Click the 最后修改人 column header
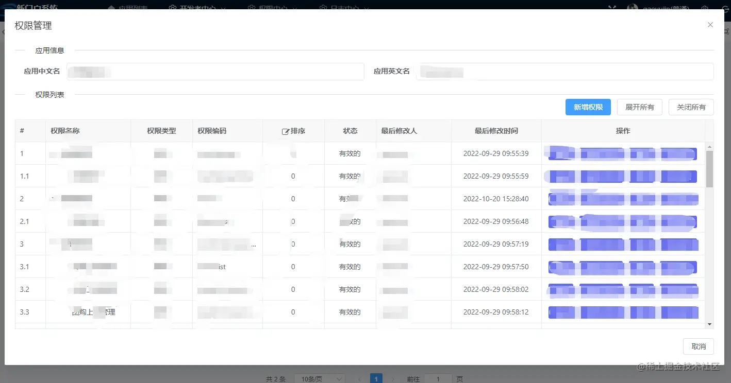This screenshot has width=731, height=383. tap(399, 131)
